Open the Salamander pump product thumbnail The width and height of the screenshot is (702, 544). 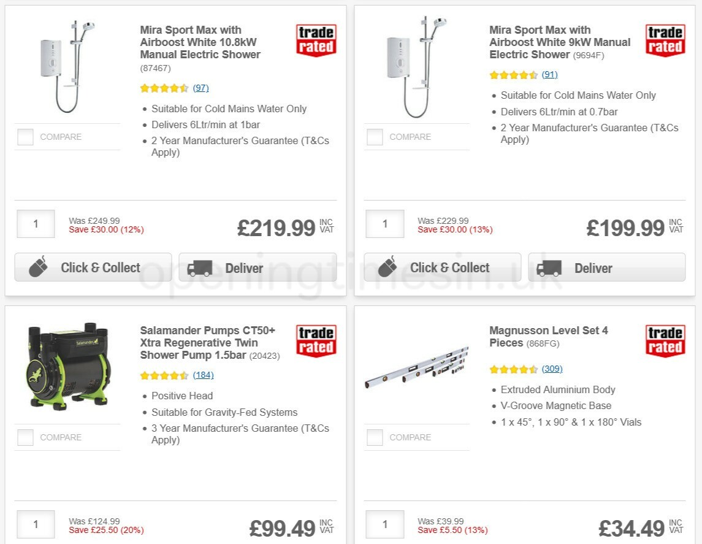tap(69, 365)
